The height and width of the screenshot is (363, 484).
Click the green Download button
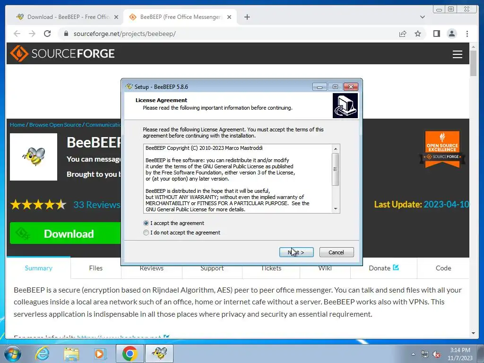65,233
